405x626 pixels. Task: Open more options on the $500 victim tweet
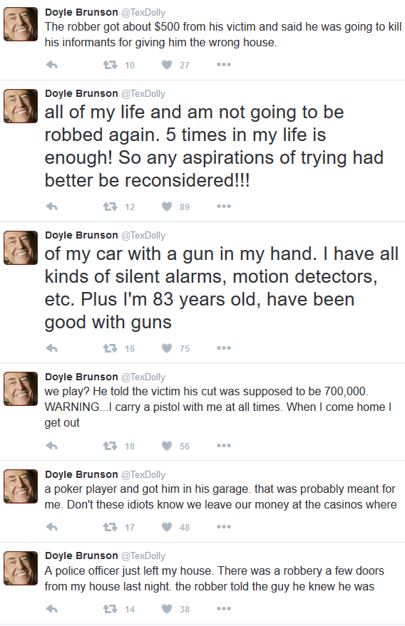[x=224, y=65]
